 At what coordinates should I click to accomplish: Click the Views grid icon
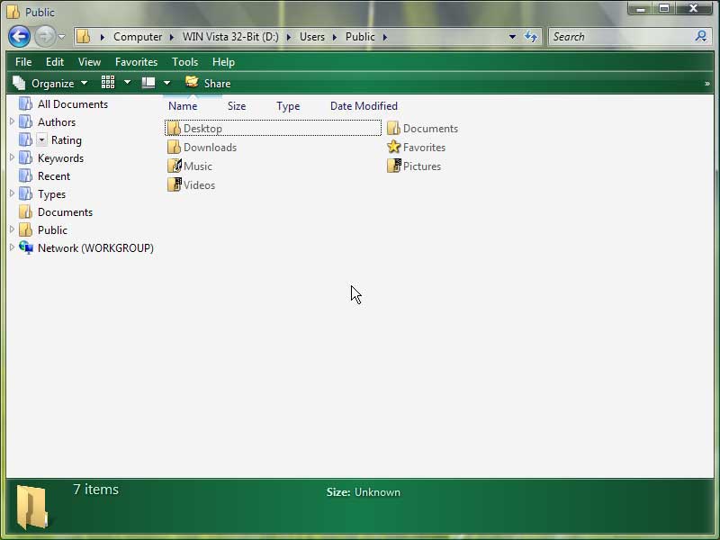point(108,83)
